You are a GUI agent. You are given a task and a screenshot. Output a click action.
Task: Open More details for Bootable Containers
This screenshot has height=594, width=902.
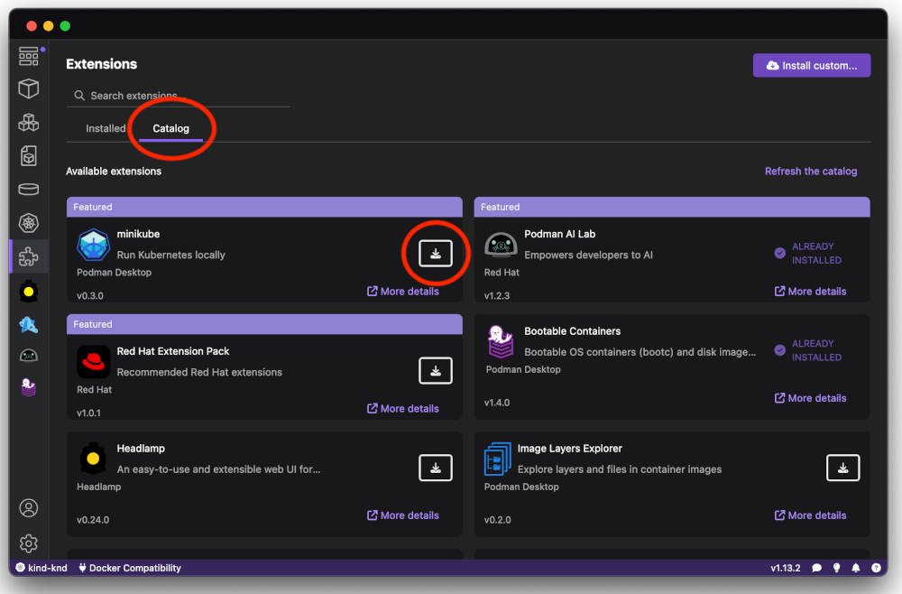(x=810, y=398)
